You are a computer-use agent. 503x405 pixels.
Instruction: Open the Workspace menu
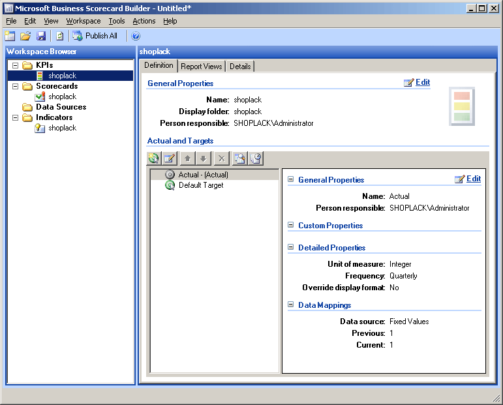(84, 21)
